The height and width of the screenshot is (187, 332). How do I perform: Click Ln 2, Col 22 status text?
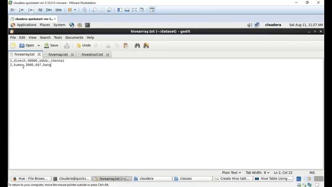283,172
